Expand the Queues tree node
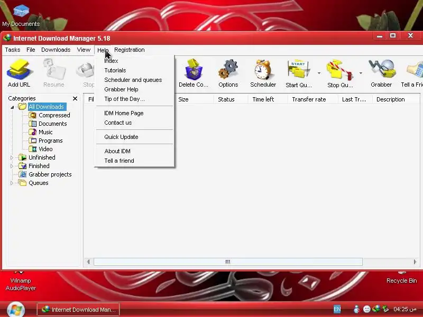423x317 pixels. point(12,183)
